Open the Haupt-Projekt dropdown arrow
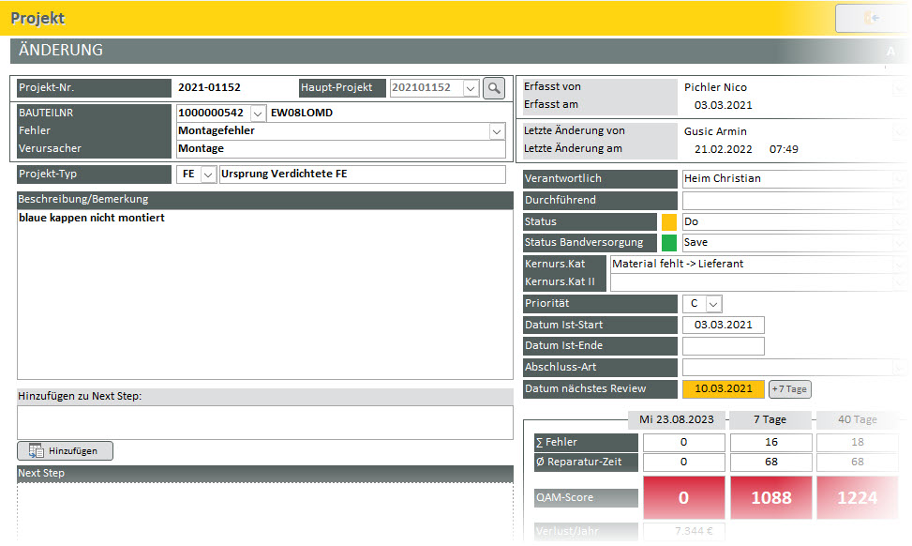 (471, 88)
